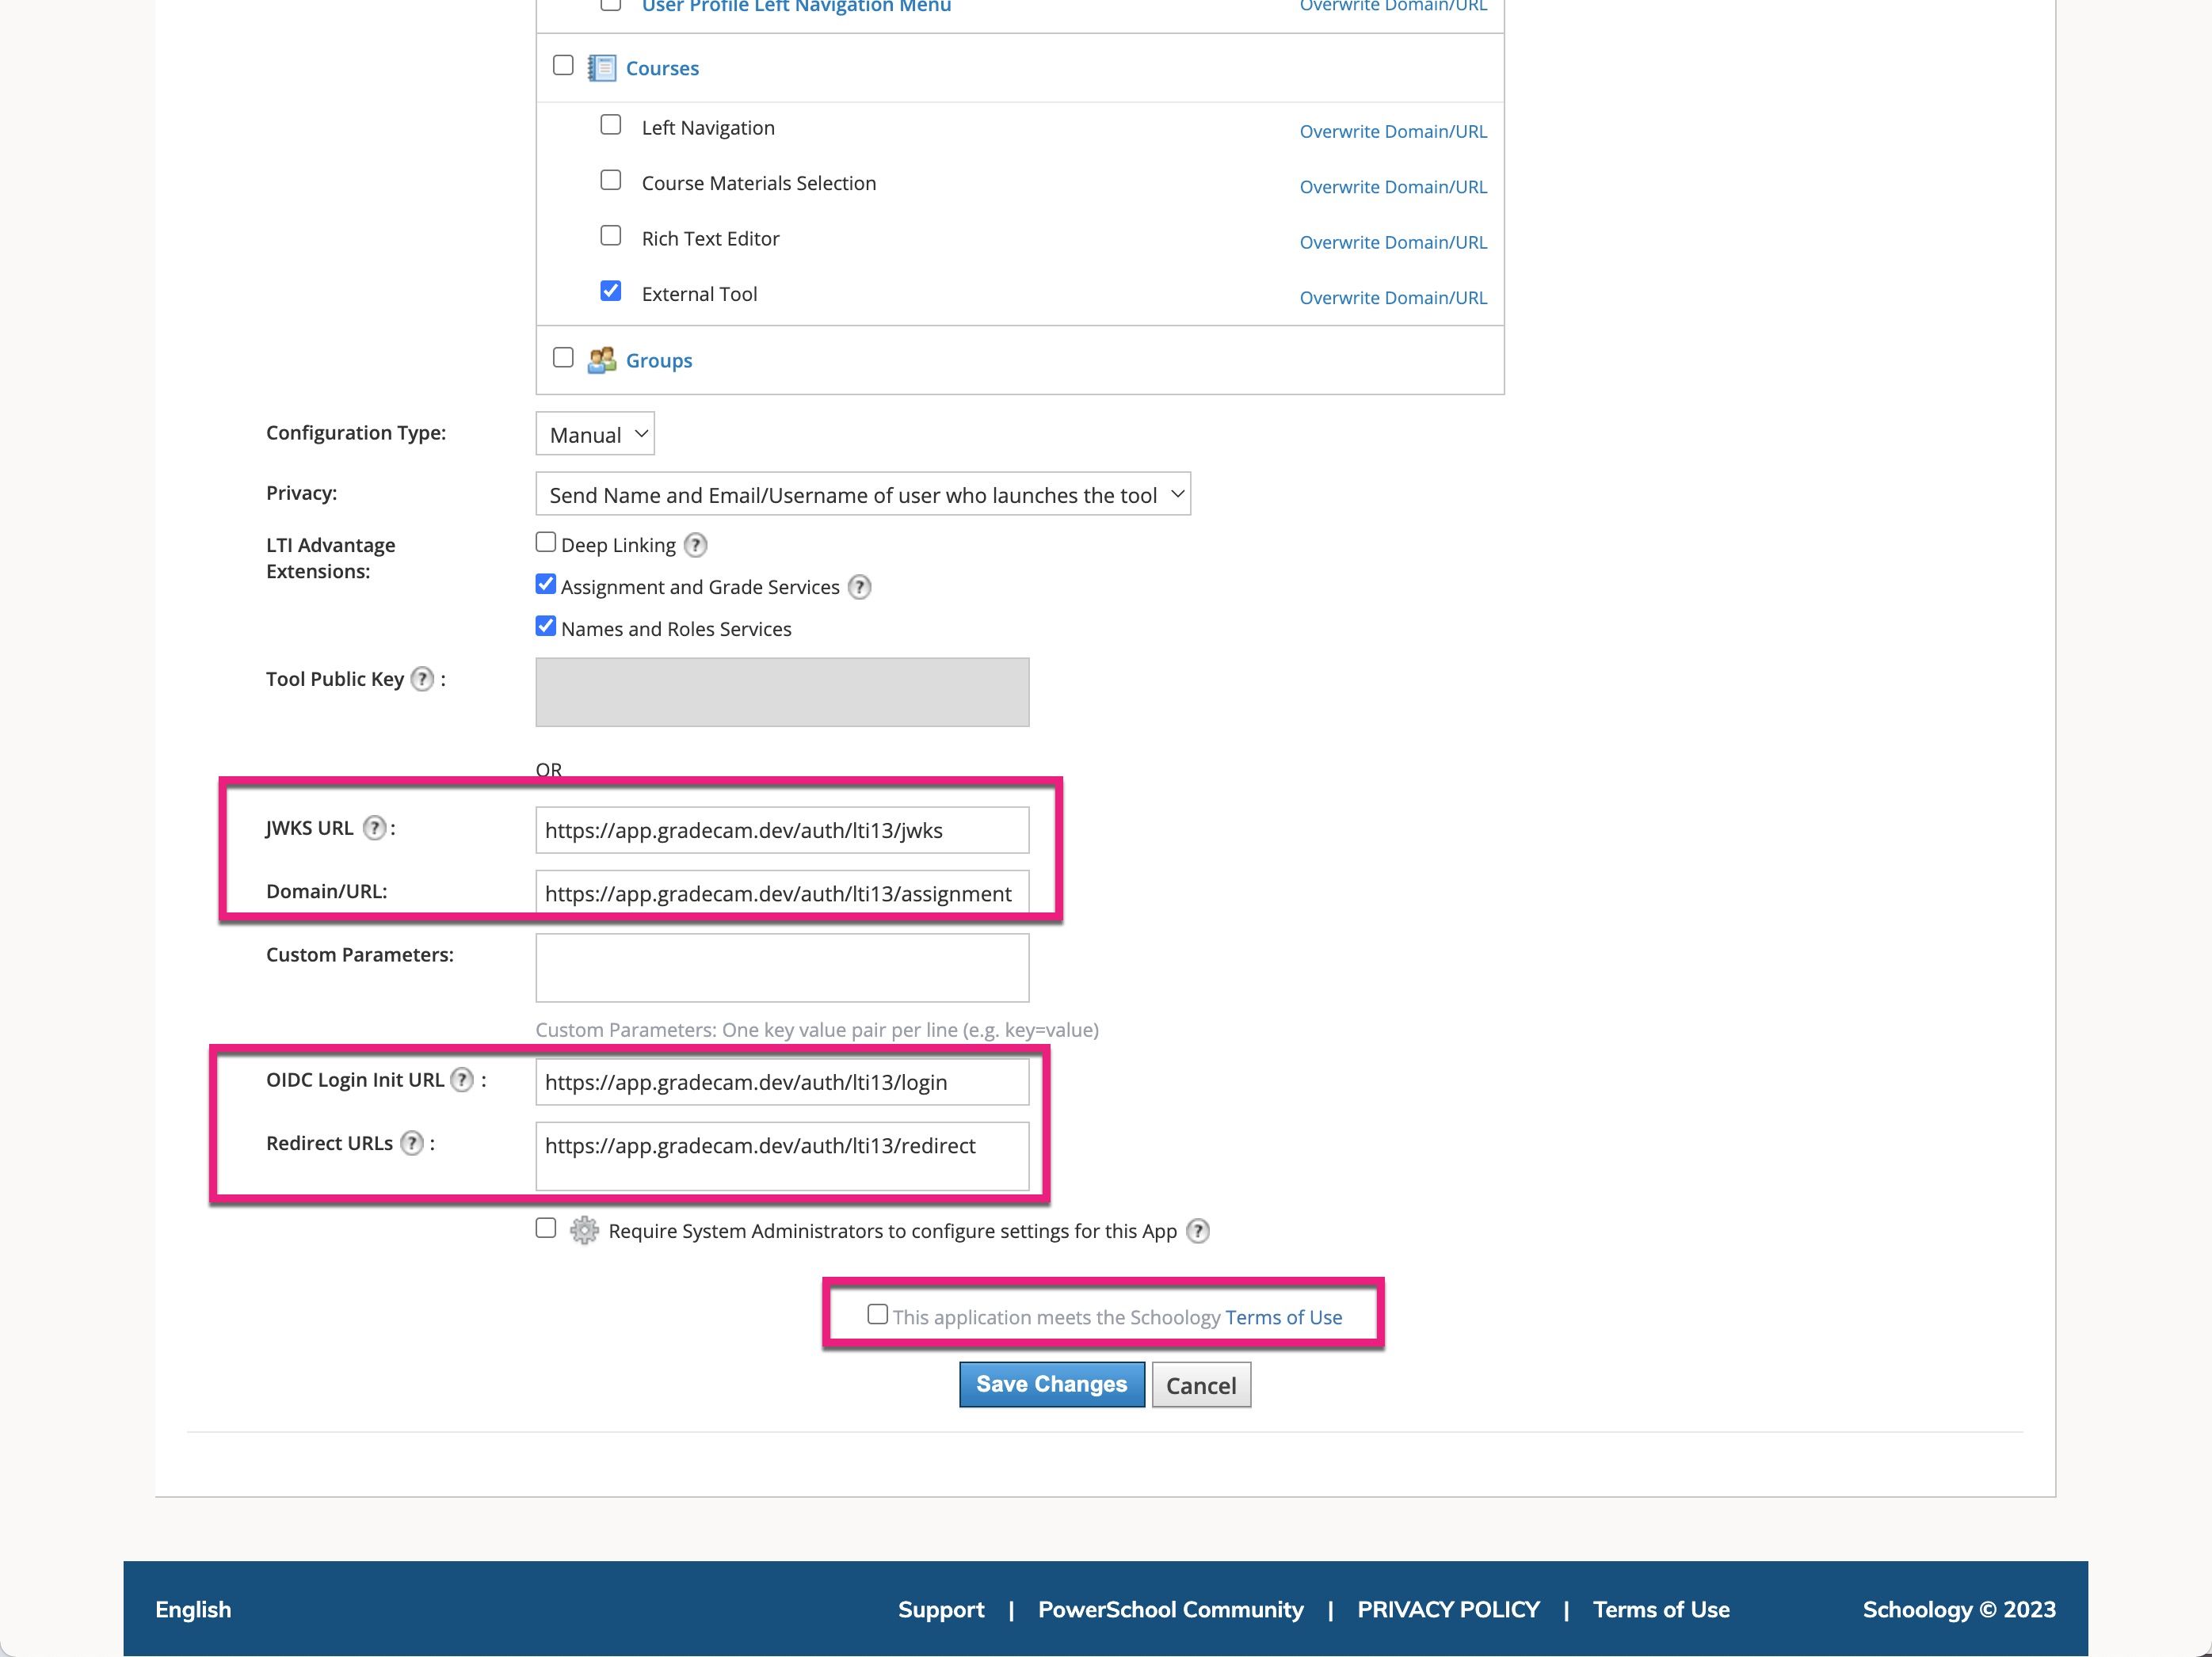
Task: Open Configuration Type dropdown set to Manual
Action: point(595,434)
